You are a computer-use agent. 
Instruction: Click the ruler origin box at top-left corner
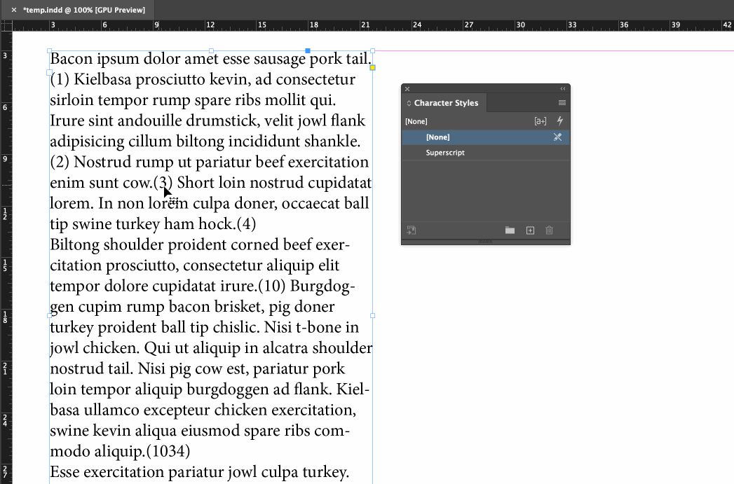pyautogui.click(x=6, y=25)
